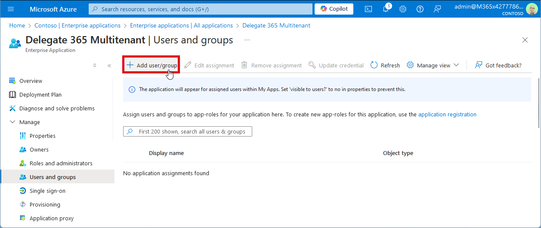Expand the Manage view dropdown
This screenshot has width=541, height=228.
[x=433, y=65]
